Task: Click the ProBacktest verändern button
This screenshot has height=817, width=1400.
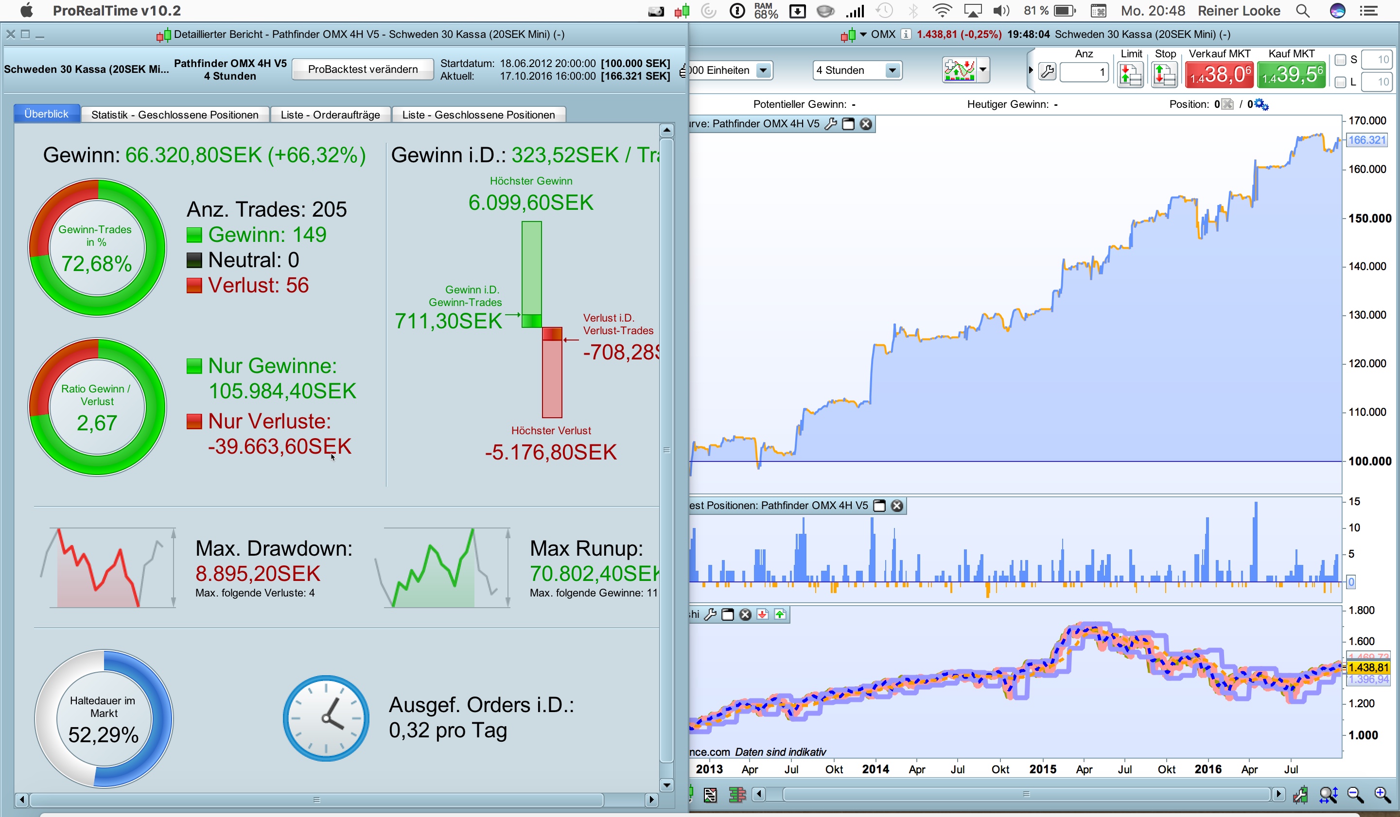Action: 363,69
